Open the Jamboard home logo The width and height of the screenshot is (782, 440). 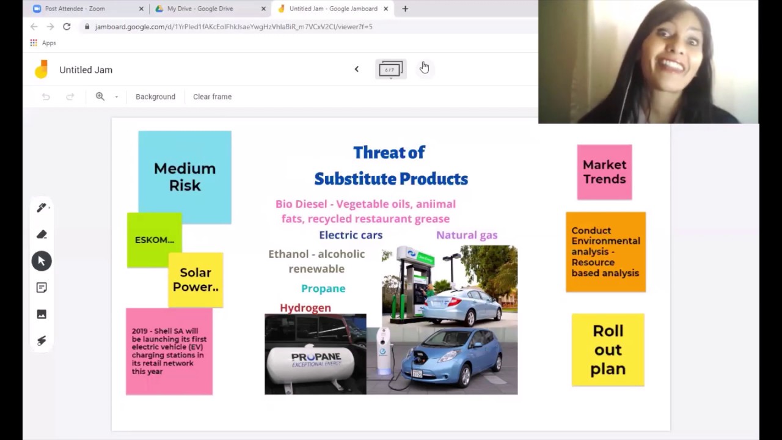coord(41,70)
